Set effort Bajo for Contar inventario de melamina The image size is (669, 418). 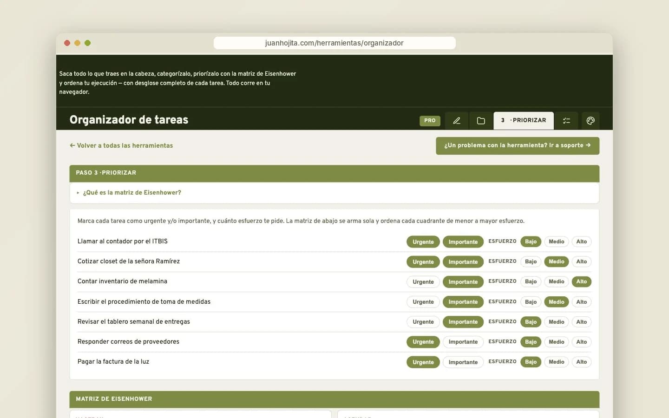tap(531, 281)
